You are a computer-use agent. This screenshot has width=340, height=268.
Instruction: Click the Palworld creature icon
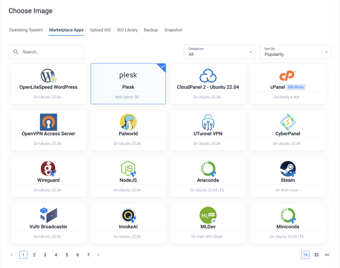[x=128, y=122]
